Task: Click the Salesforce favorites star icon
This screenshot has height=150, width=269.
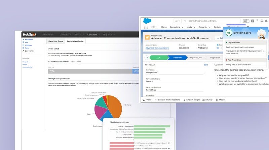Action: [245, 21]
